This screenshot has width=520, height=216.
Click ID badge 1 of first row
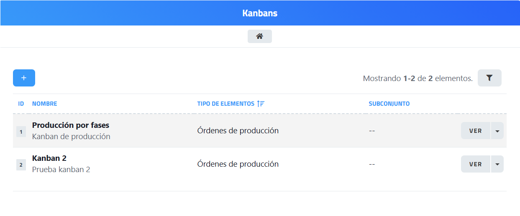pyautogui.click(x=21, y=132)
